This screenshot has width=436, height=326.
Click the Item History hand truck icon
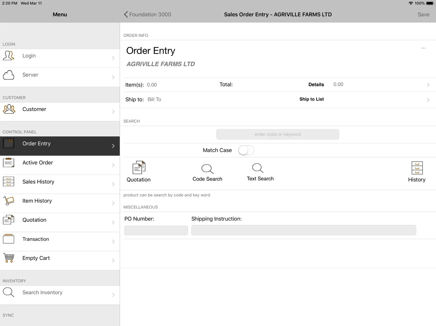[x=9, y=201]
